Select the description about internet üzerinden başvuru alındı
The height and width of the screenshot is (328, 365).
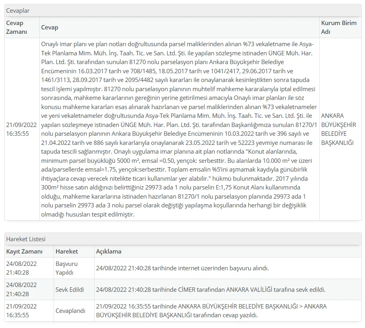(182, 268)
